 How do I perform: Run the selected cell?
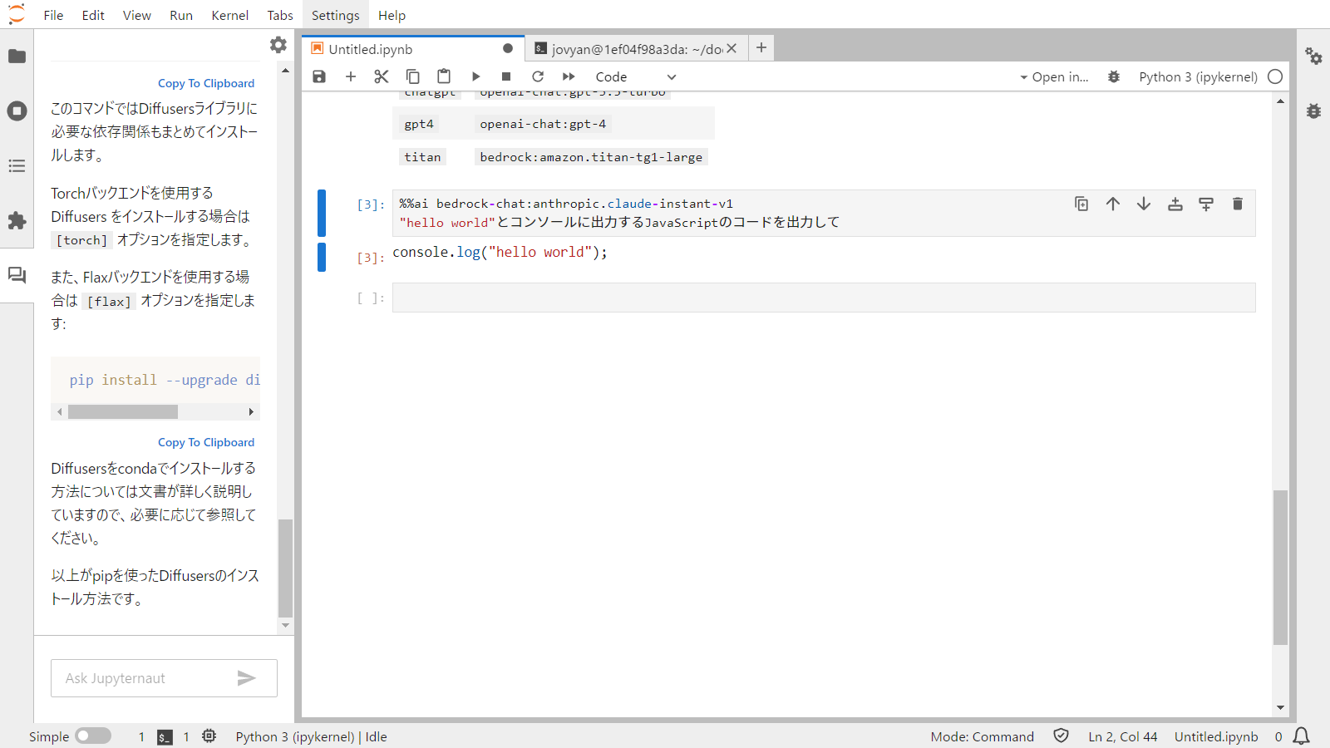coord(475,76)
